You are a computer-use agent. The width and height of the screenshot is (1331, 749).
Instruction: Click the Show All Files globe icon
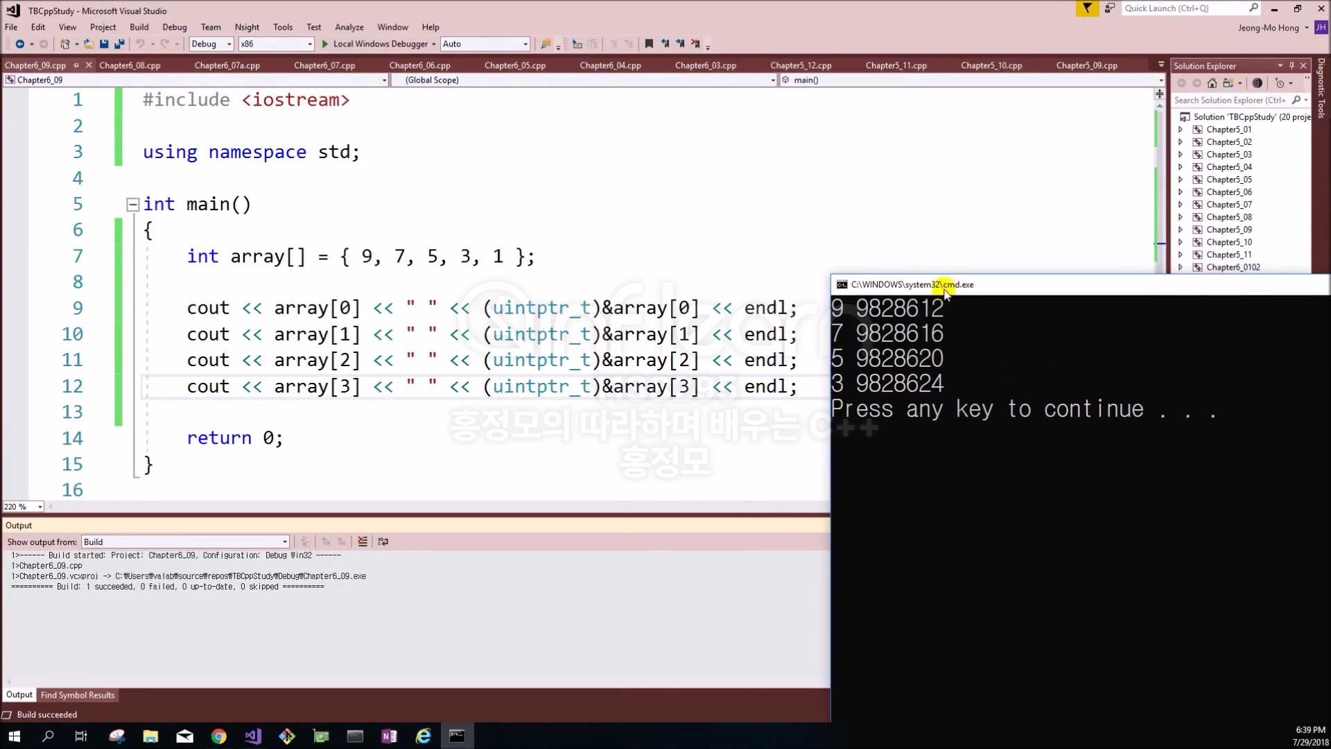pos(1257,83)
